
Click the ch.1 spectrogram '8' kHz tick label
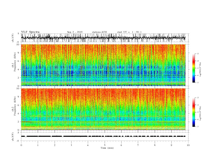[19, 53]
